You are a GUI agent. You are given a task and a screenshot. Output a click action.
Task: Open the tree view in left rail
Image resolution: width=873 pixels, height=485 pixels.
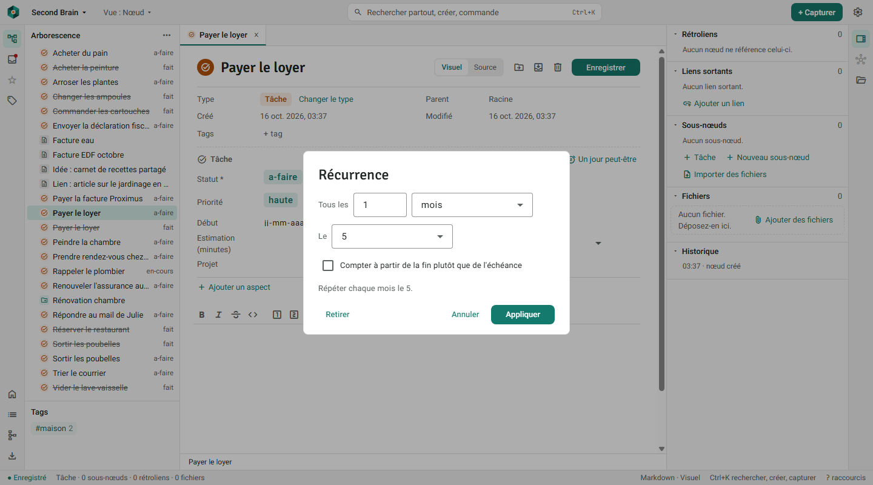12,39
